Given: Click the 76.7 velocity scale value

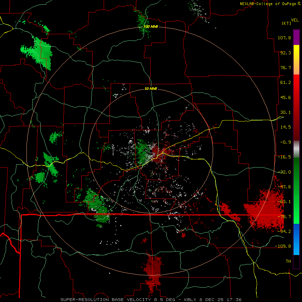Looking at the screenshot, I should [x=286, y=67].
